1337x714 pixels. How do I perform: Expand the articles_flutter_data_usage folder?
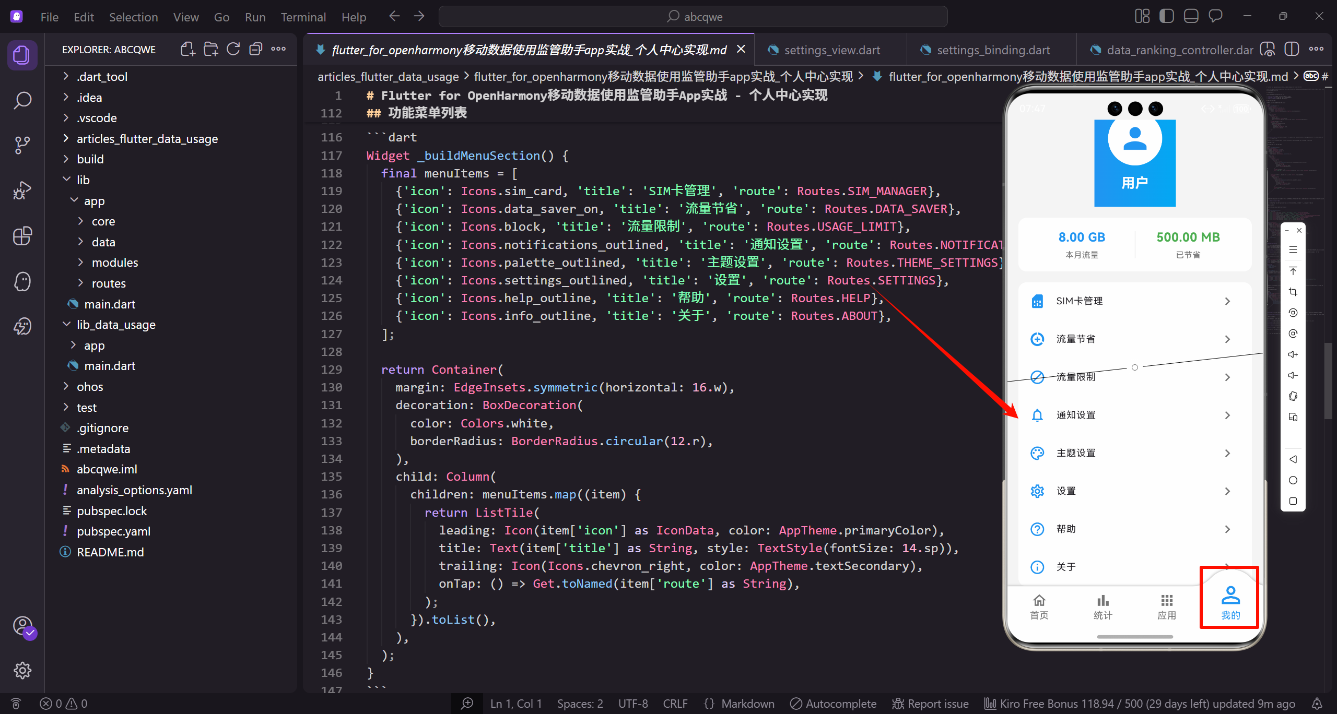pyautogui.click(x=147, y=139)
